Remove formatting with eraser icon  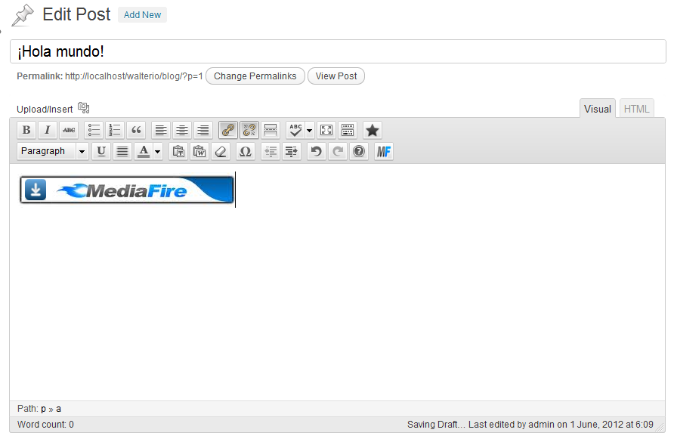221,151
